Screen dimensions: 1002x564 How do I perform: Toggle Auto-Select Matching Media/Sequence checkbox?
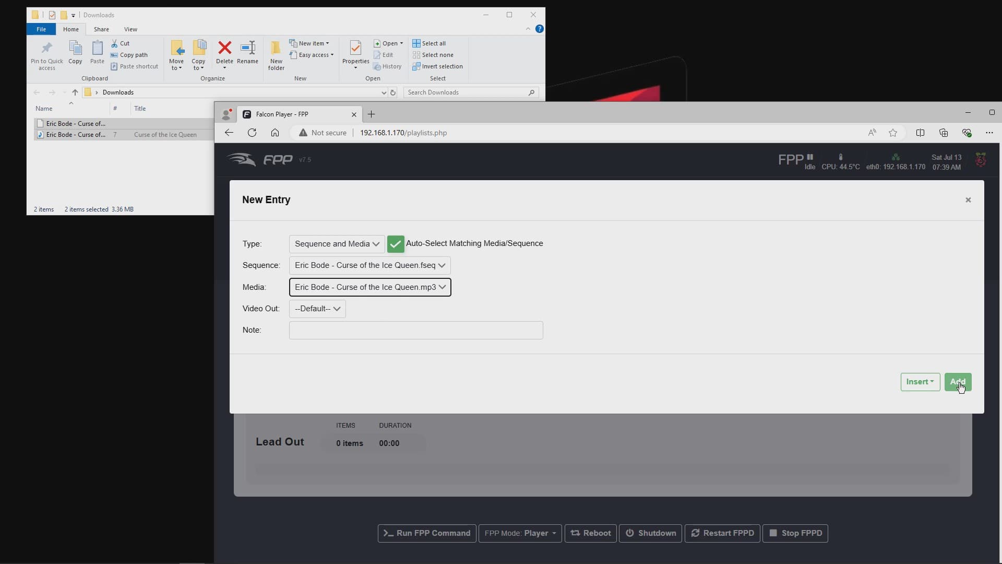tap(396, 244)
